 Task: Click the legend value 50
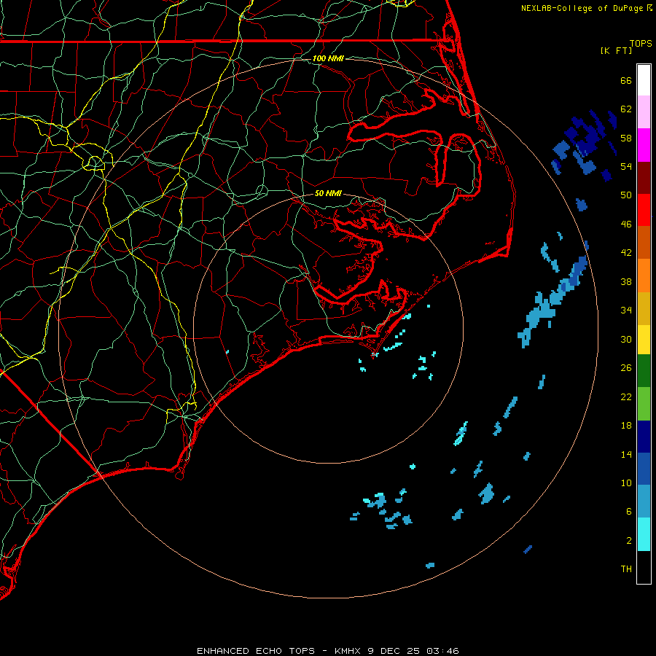(x=626, y=195)
